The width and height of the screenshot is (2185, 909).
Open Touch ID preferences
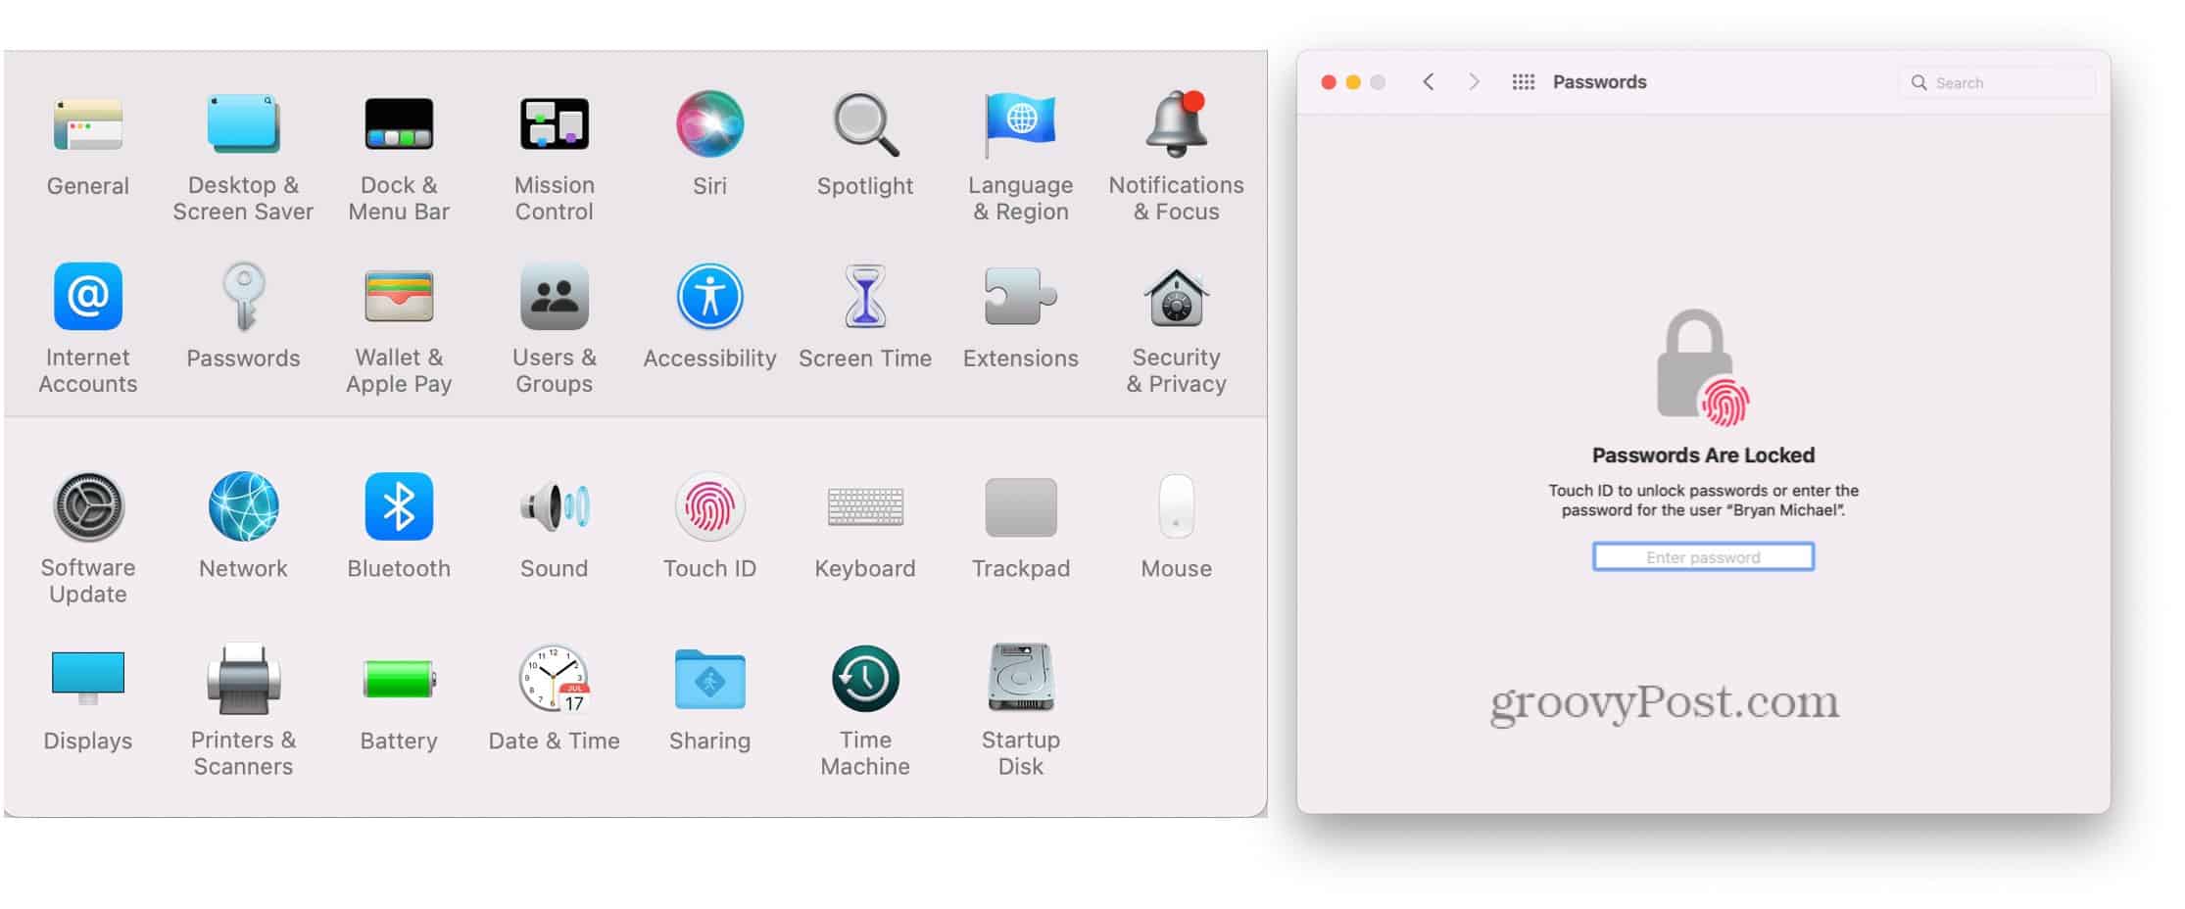(x=709, y=506)
